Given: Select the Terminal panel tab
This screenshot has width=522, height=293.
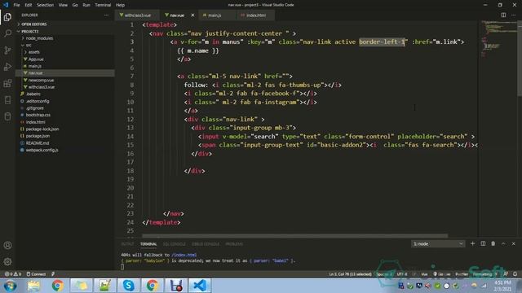Looking at the screenshot, I should [148, 244].
